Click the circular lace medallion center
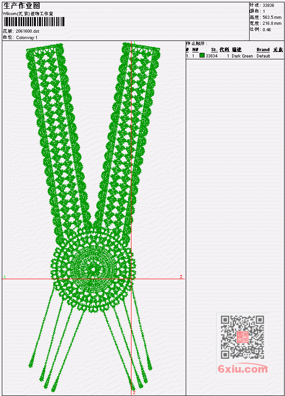The height and width of the screenshot is (396, 285). (94, 270)
